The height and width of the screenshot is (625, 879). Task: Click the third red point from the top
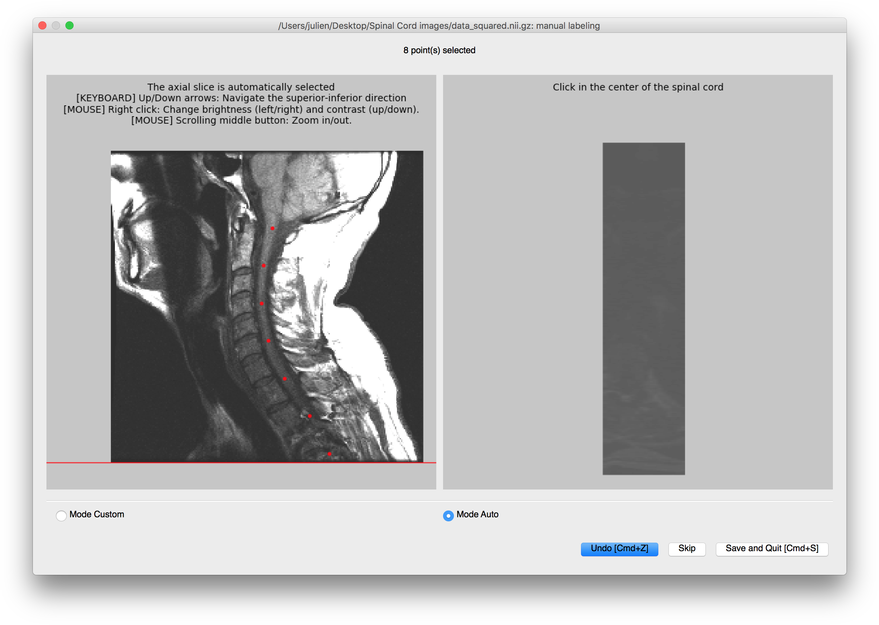point(262,304)
